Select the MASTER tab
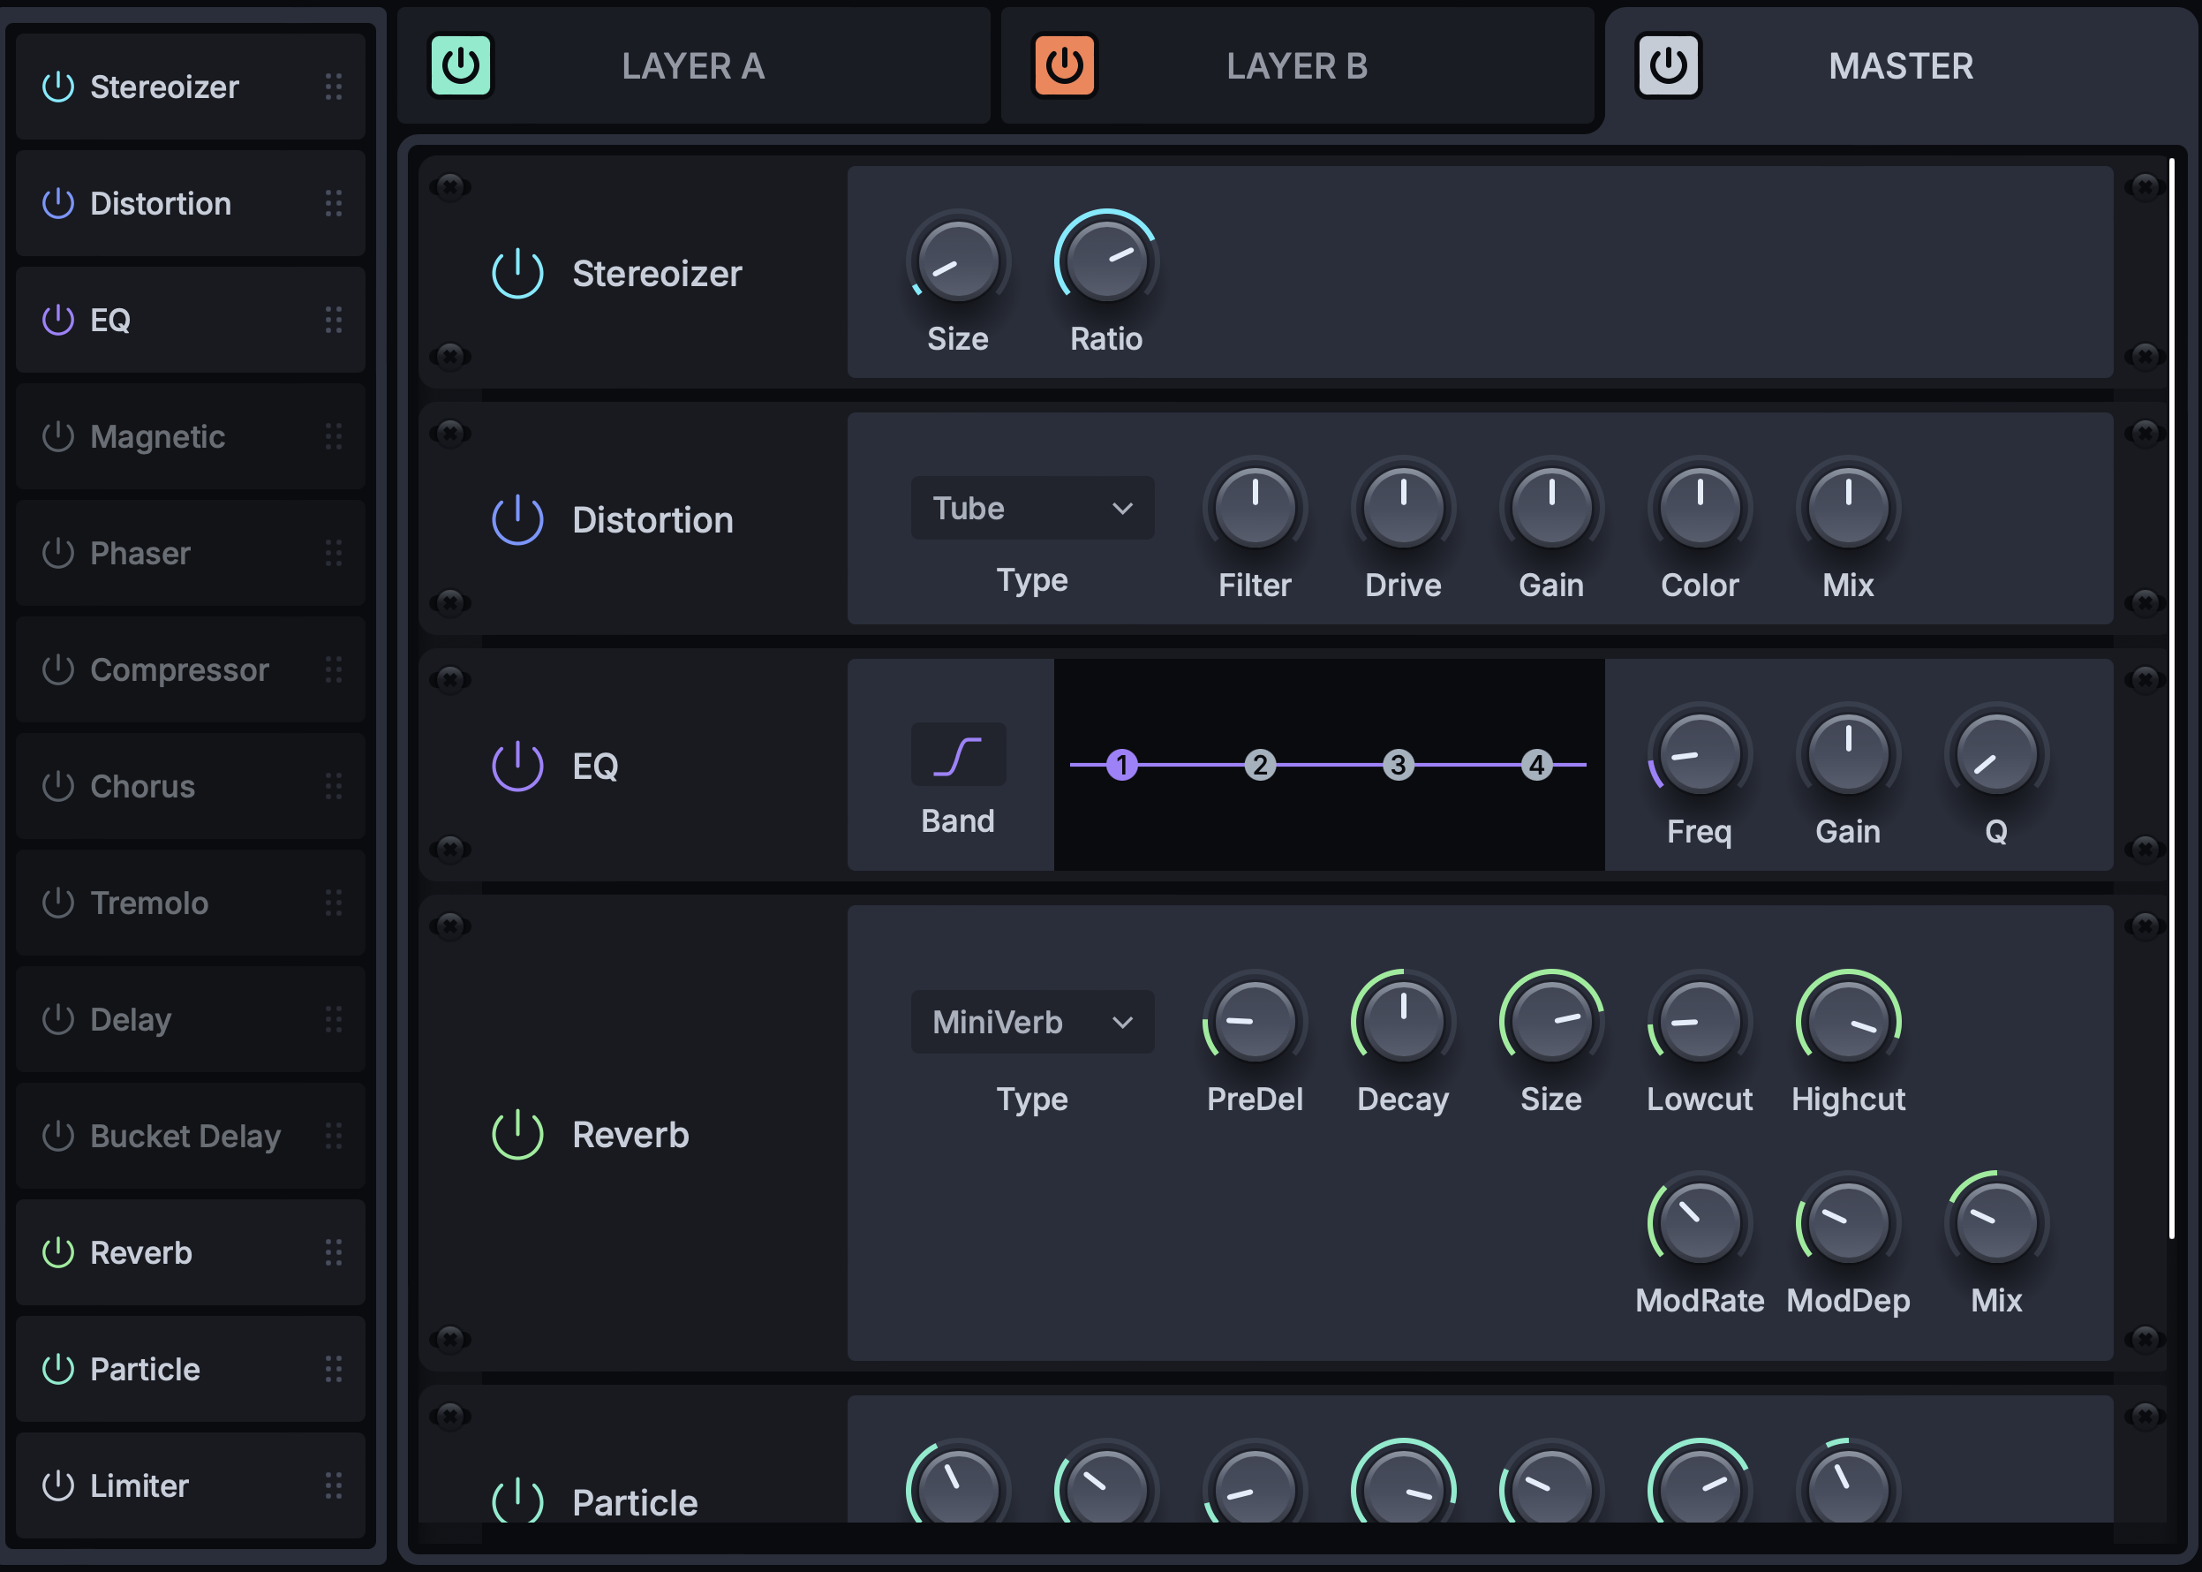Viewport: 2202px width, 1572px height. point(1901,66)
